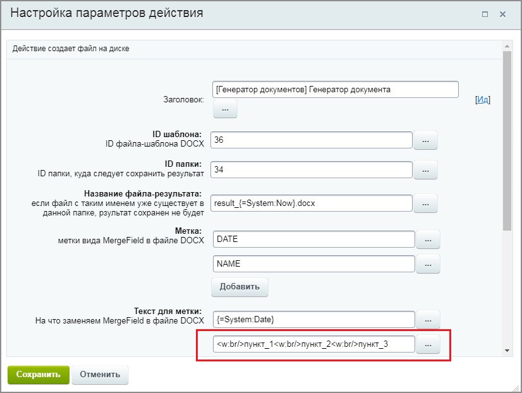522x393 pixels.
Task: Click the ellipsis button below the Заголовок field
Action: (225, 109)
